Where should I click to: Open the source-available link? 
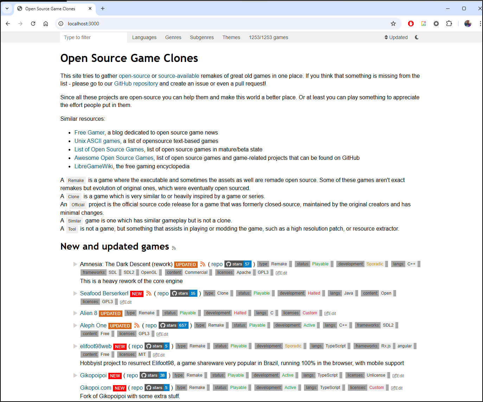point(179,76)
